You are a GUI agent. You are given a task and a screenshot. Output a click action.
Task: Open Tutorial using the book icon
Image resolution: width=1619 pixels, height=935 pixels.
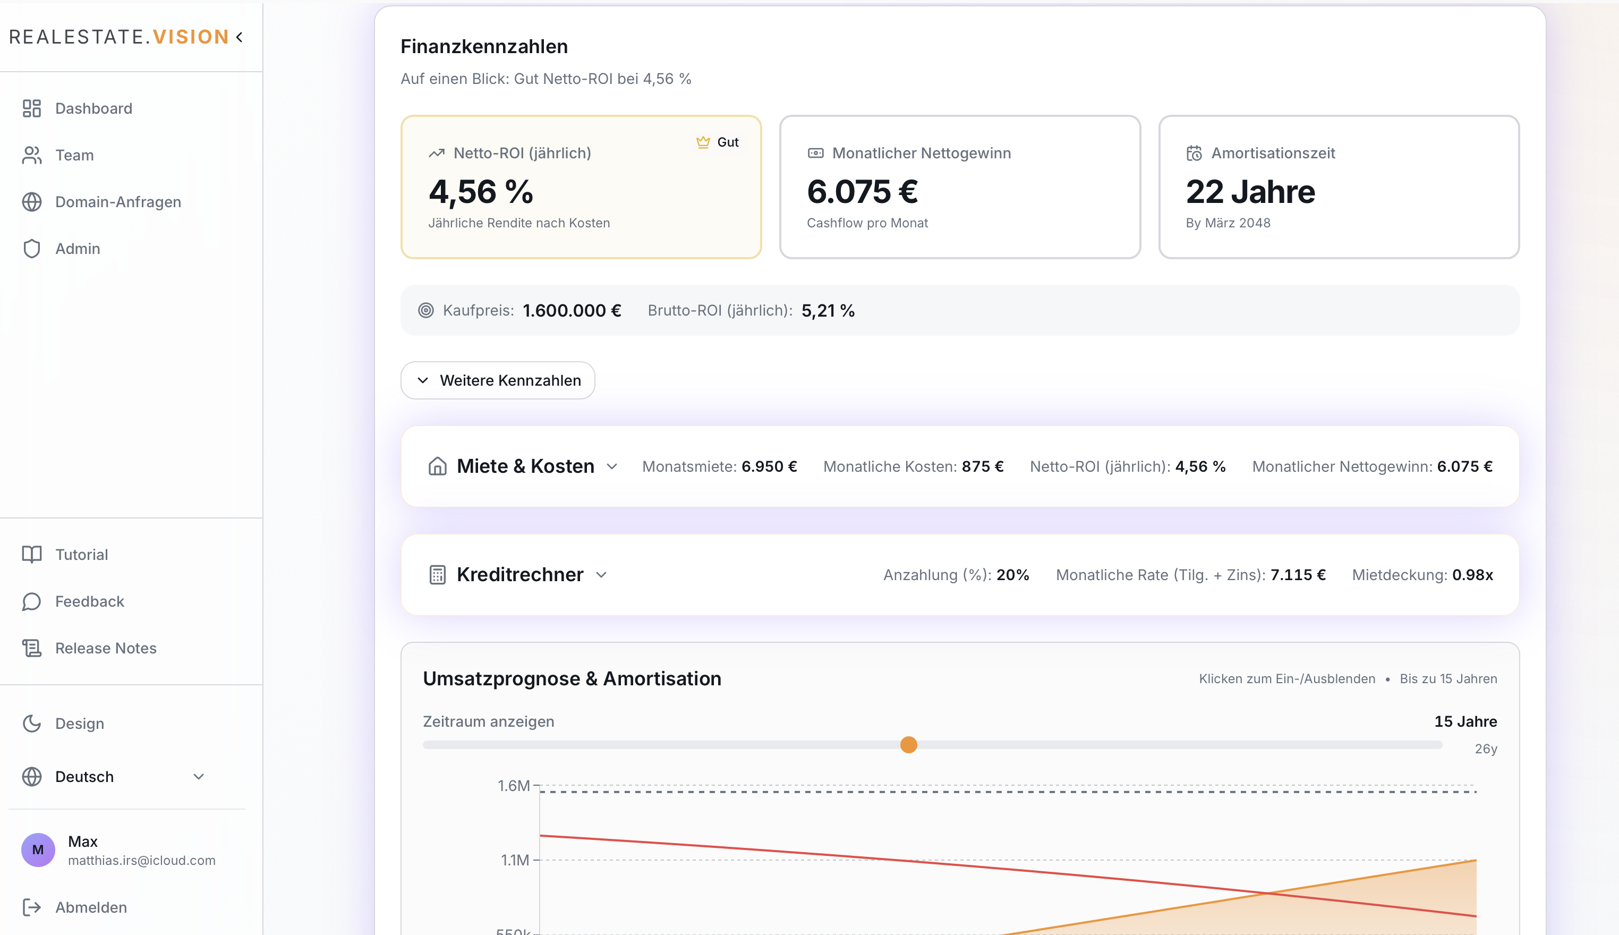coord(32,554)
